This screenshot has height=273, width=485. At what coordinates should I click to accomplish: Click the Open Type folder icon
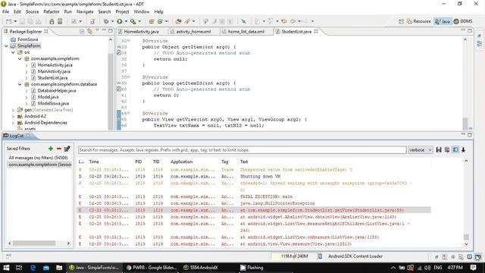pyautogui.click(x=179, y=21)
